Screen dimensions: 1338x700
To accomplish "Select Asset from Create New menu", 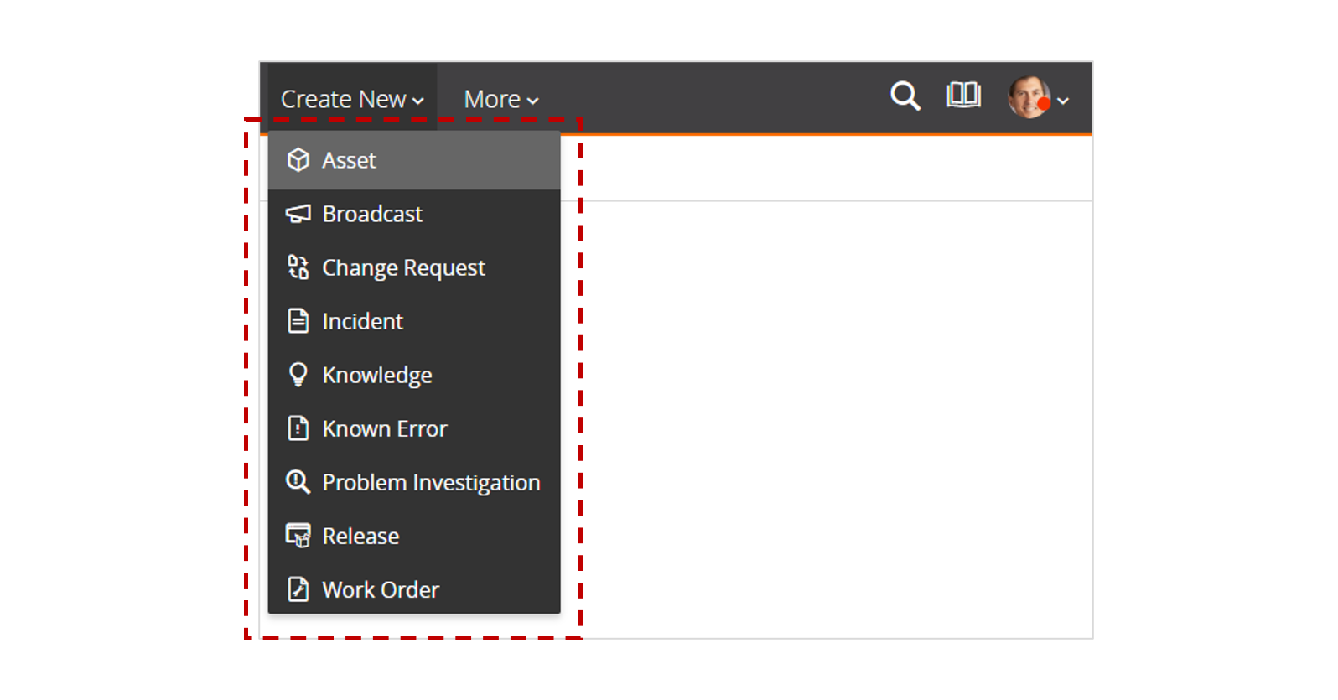I will pos(414,160).
